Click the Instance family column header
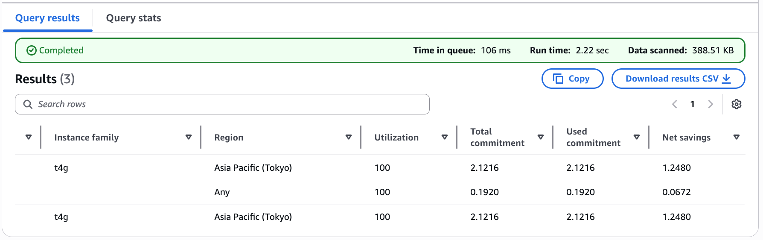The height and width of the screenshot is (240, 763). coord(87,138)
